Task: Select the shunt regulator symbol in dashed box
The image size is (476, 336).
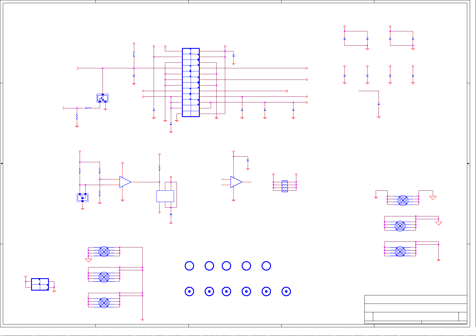Action: click(x=82, y=197)
